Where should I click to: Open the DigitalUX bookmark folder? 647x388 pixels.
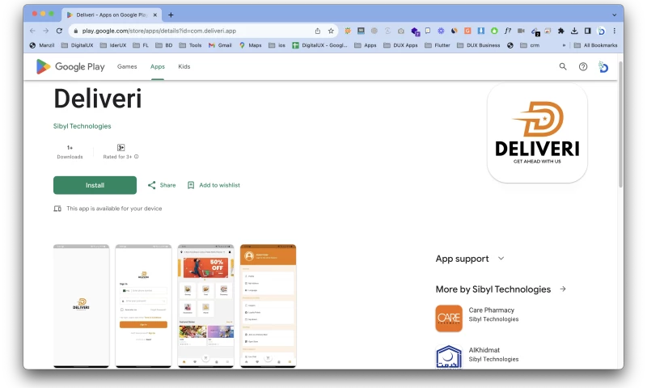tap(77, 45)
